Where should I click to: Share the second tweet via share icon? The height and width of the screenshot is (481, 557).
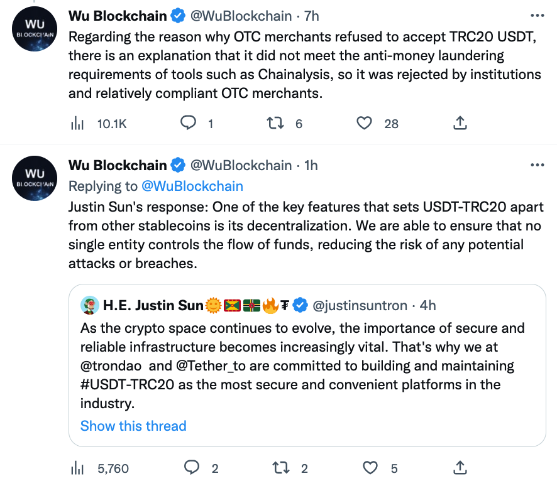[460, 468]
